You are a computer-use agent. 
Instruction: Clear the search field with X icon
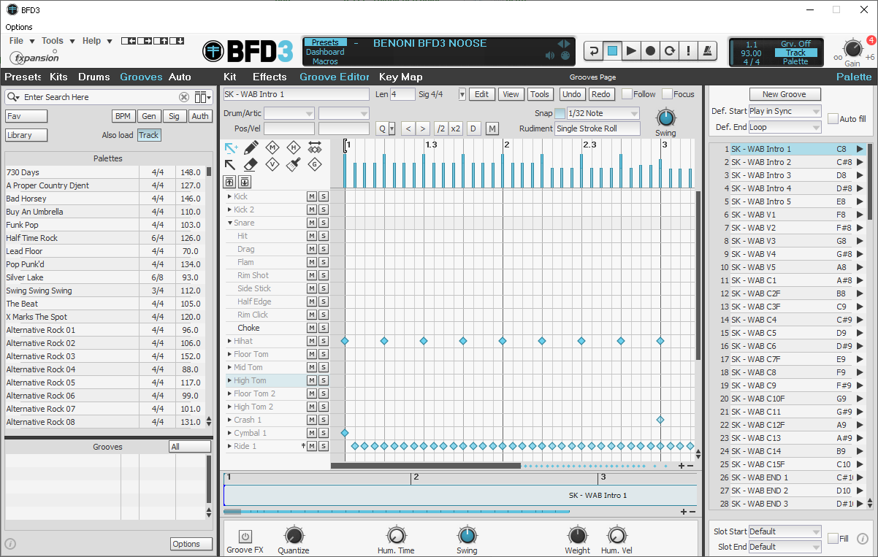pyautogui.click(x=184, y=97)
